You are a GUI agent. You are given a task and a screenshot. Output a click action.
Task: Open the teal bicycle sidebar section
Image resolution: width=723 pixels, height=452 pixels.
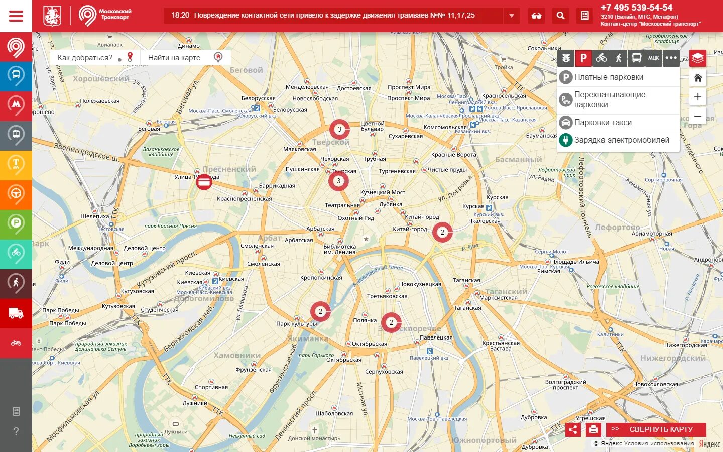pyautogui.click(x=16, y=254)
